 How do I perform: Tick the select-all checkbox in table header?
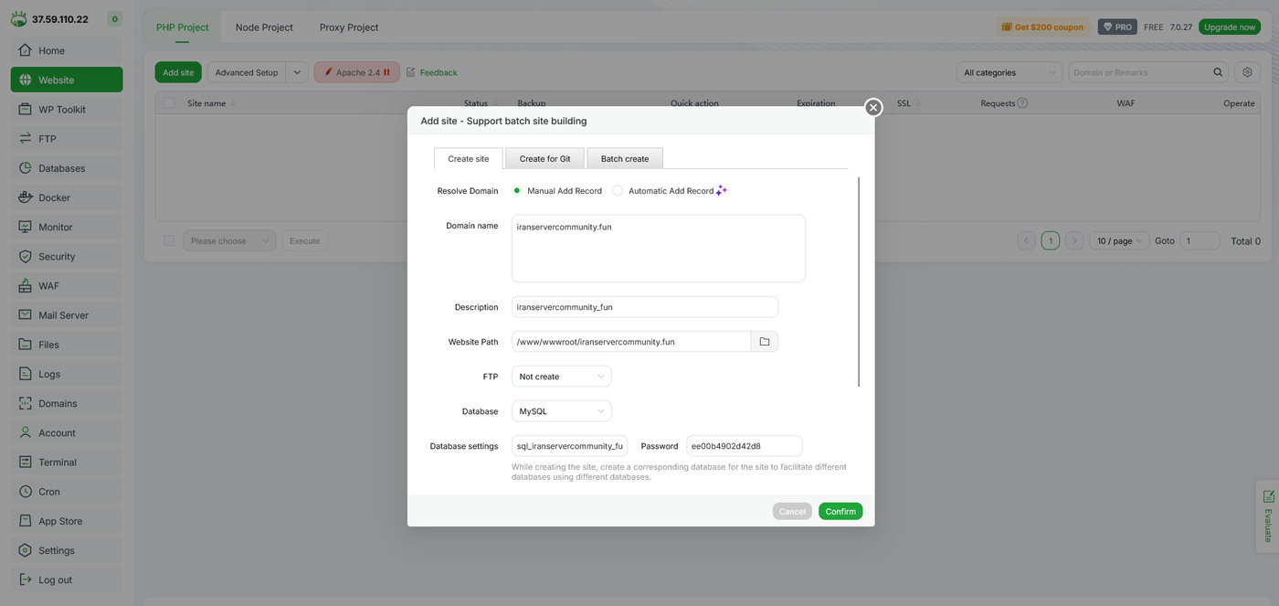(169, 103)
